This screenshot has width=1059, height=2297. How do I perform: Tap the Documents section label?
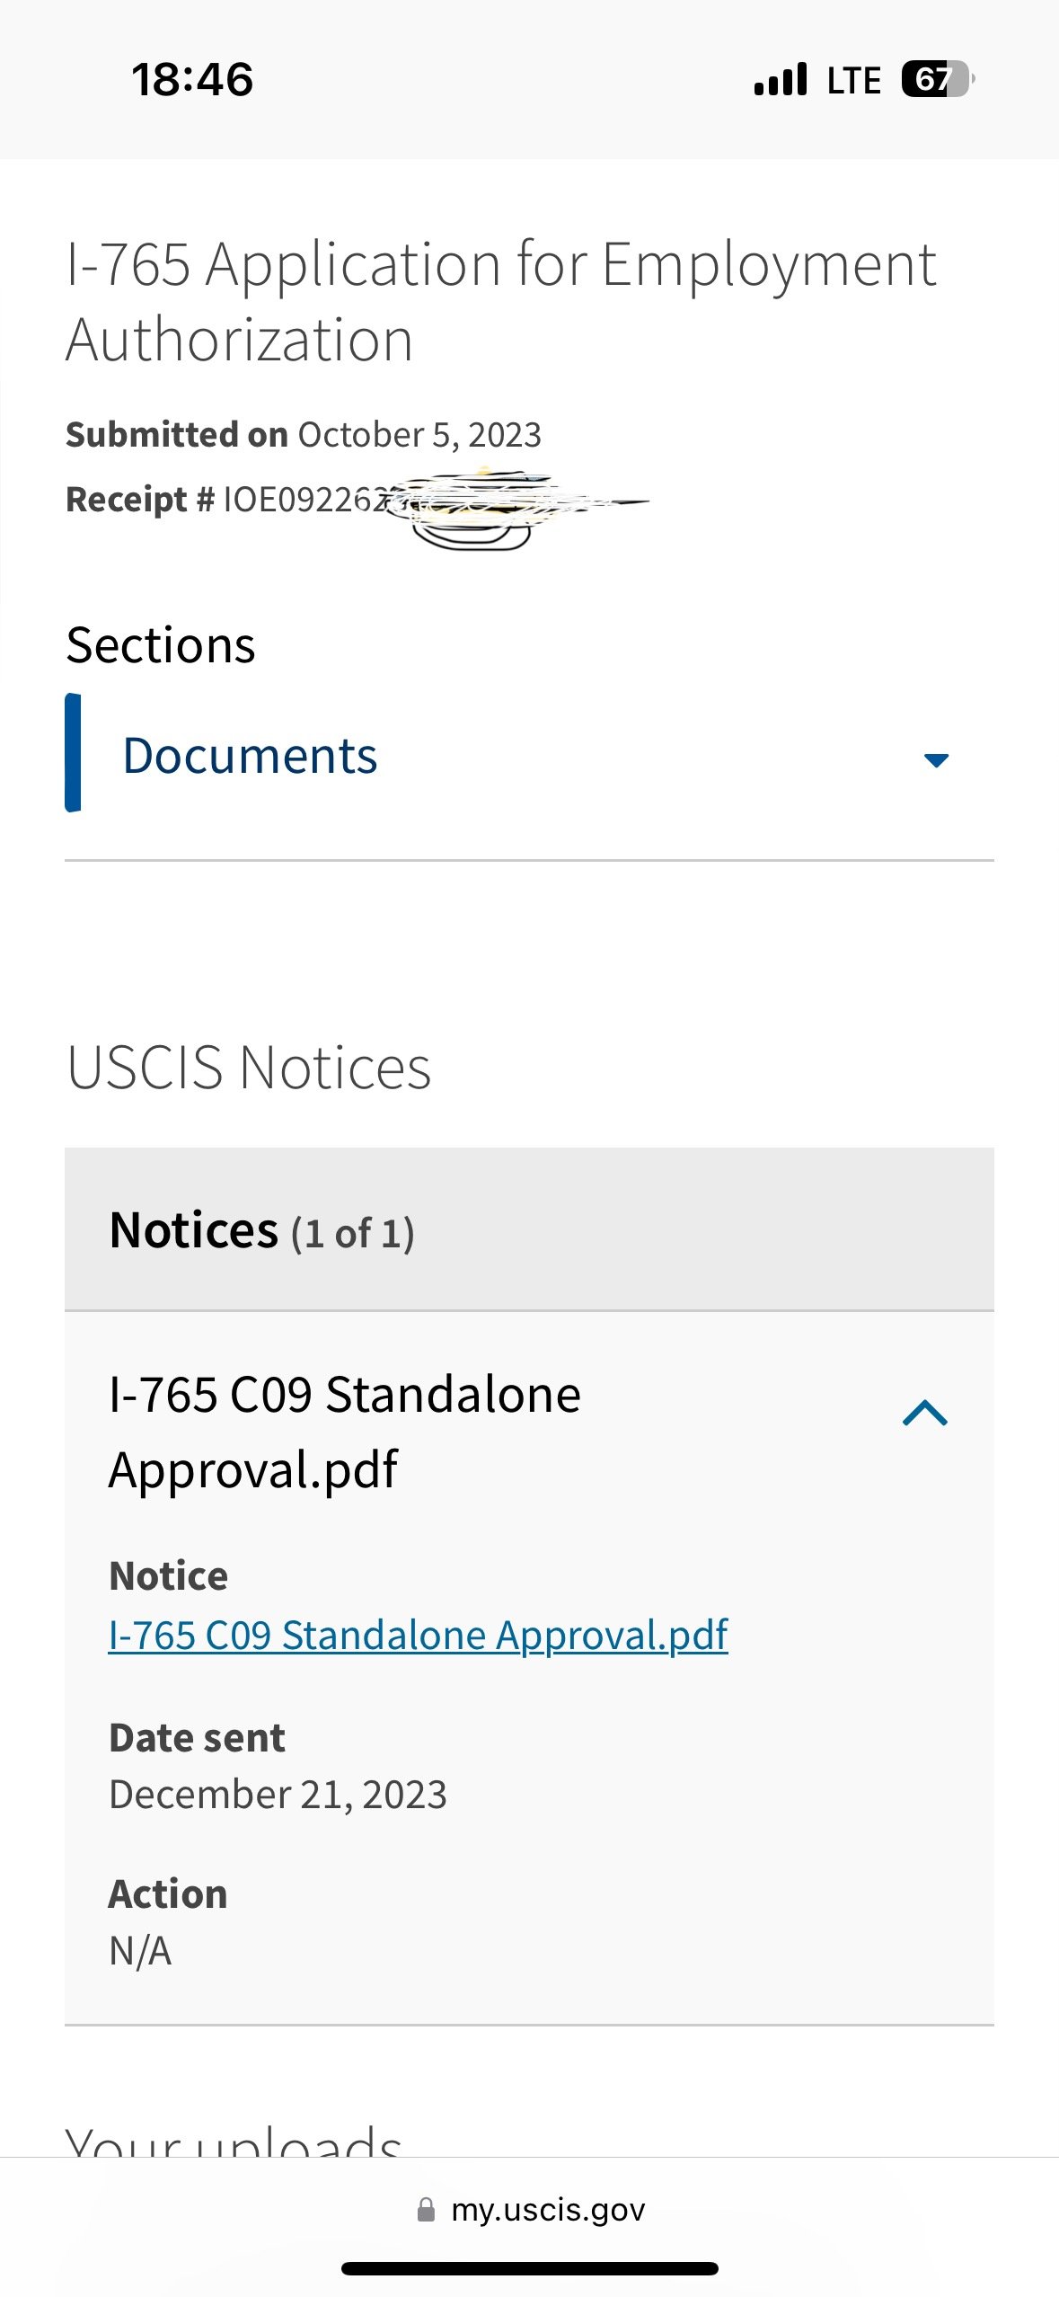(250, 755)
